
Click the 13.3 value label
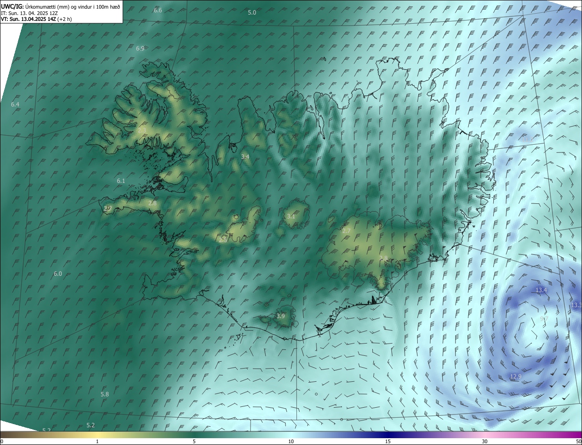(x=576, y=305)
